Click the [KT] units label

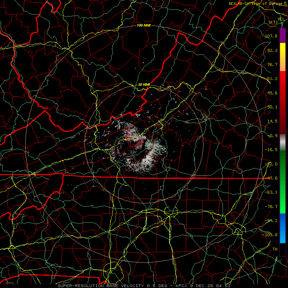273,22
